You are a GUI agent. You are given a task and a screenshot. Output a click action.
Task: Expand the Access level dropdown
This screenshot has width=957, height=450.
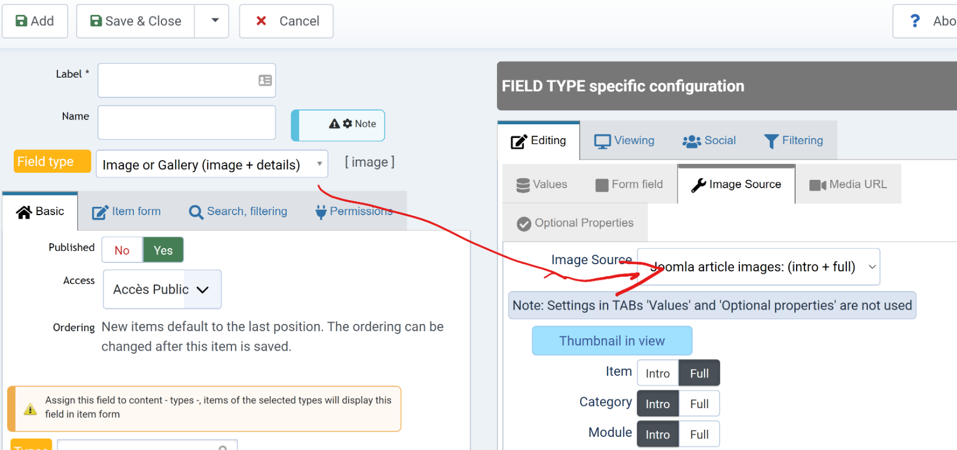[162, 289]
